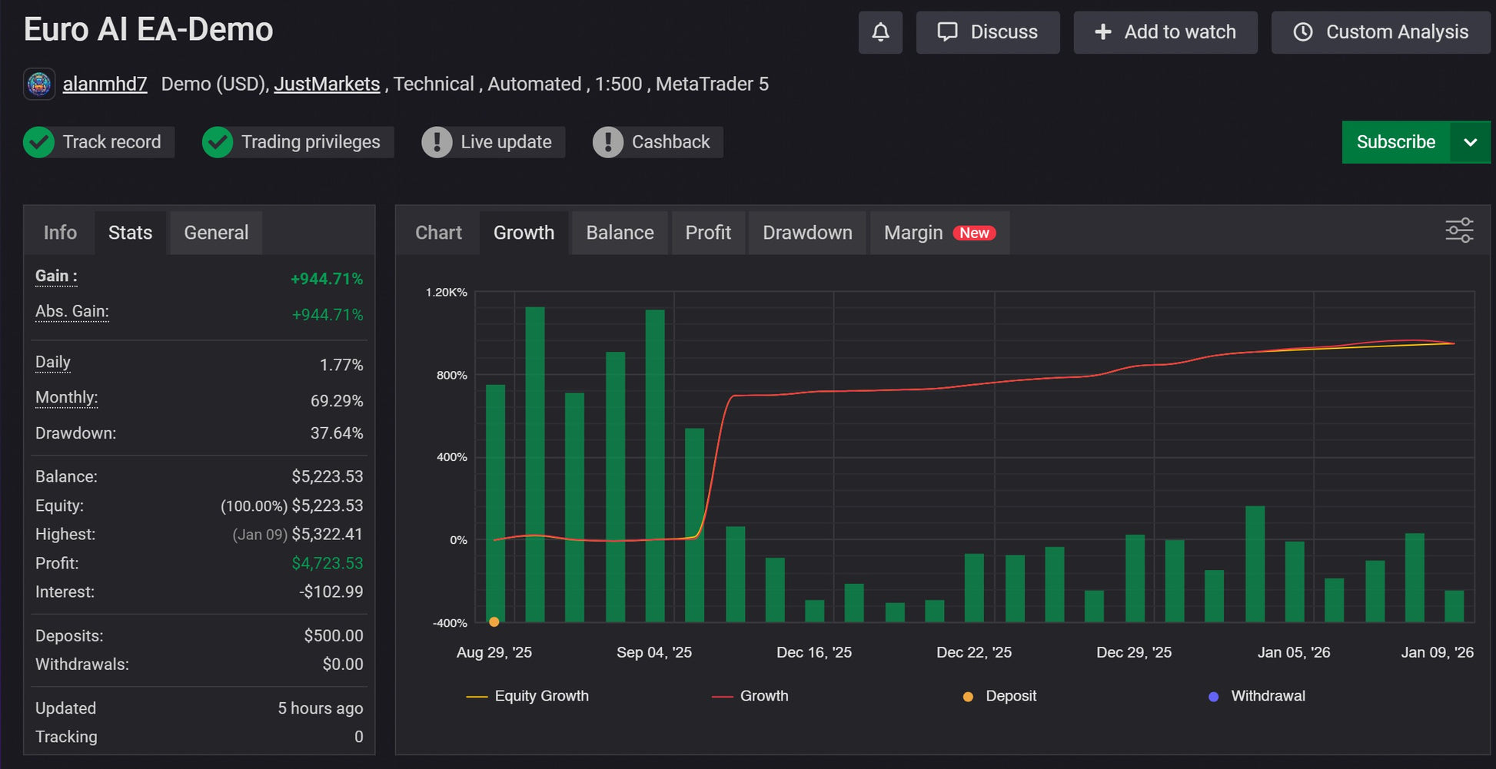Switch to the Info tab
This screenshot has height=769, width=1496.
click(60, 233)
